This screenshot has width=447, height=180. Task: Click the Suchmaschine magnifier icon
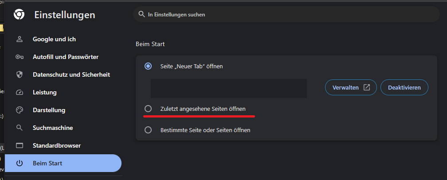19,128
